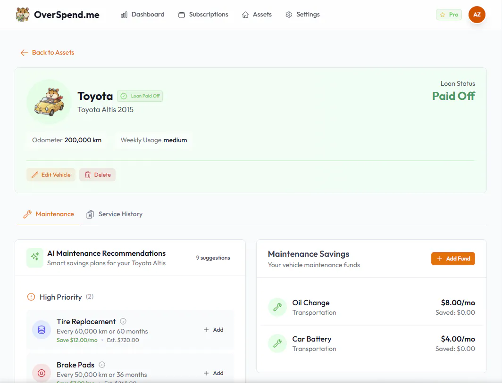This screenshot has height=383, width=502.
Task: Click the $8.00/mo Oil Change amount
Action: [x=458, y=303]
